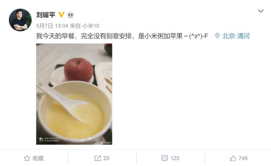Screen dimensions: 271x166
Task: Click the 小米10 device source link
Action: coord(91,26)
